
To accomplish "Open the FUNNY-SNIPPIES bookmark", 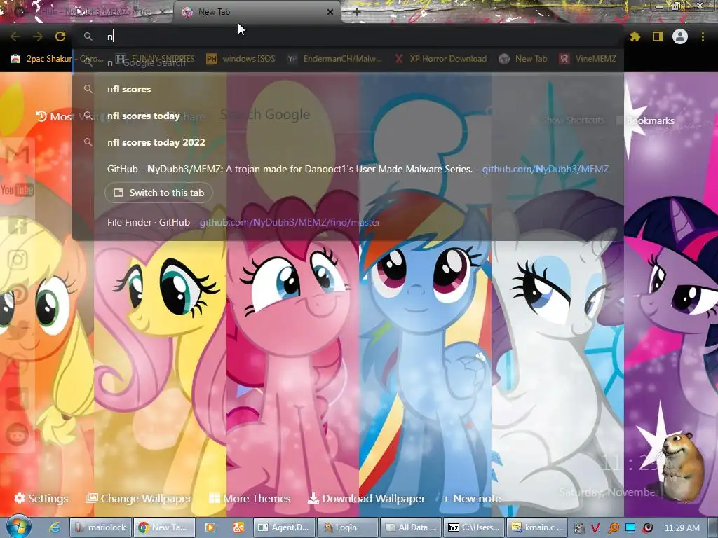I will pyautogui.click(x=155, y=59).
